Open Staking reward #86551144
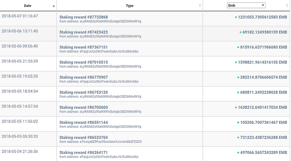The height and width of the screenshot is (161, 291). click(84, 123)
